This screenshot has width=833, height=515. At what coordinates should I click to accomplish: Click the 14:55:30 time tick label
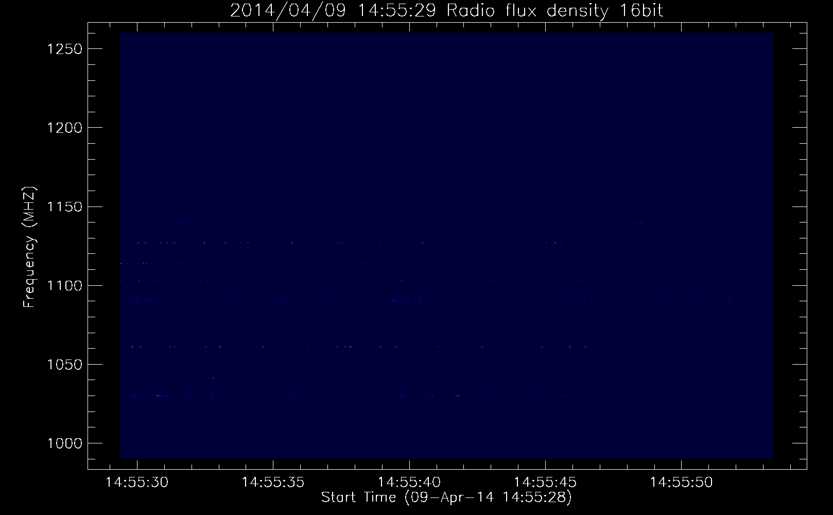(137, 483)
